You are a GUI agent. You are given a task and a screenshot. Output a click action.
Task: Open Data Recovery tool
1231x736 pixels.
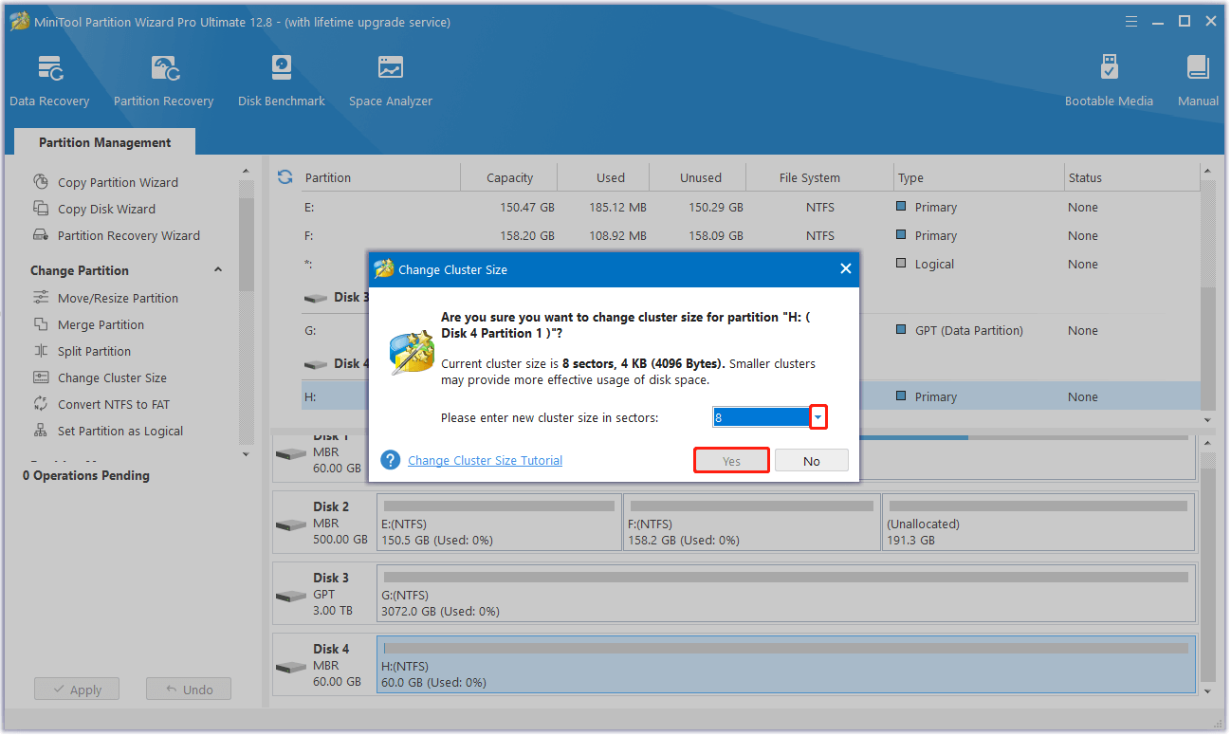[x=49, y=82]
